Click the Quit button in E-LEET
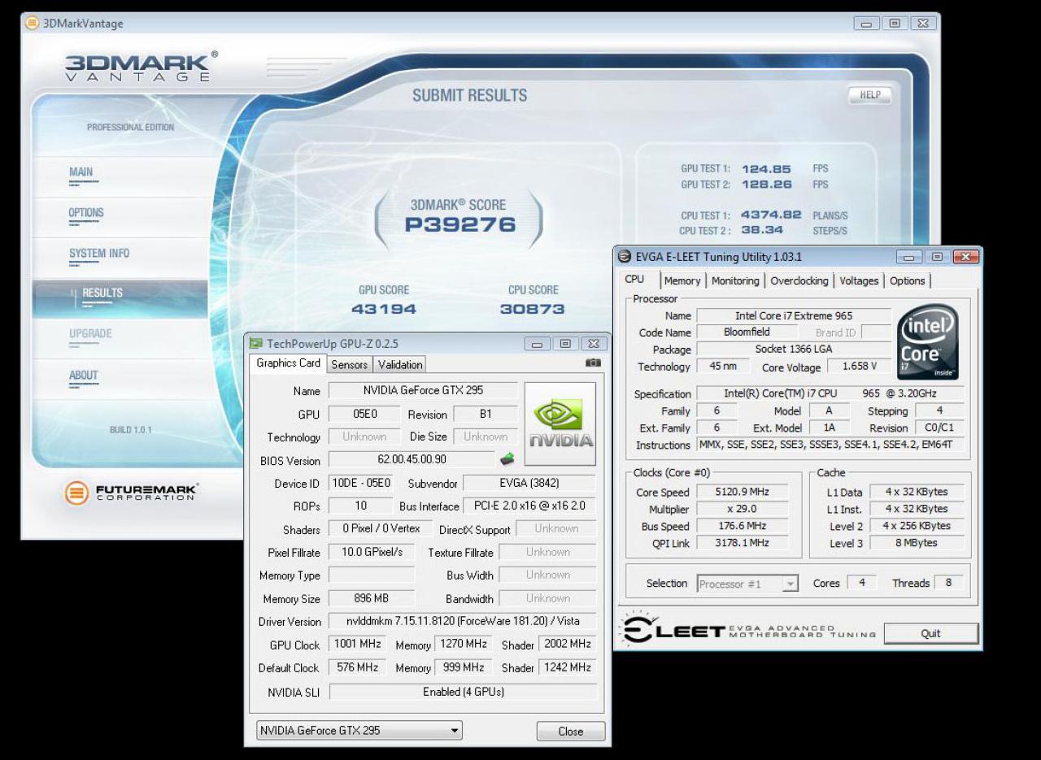Image resolution: width=1041 pixels, height=760 pixels. pos(930,633)
